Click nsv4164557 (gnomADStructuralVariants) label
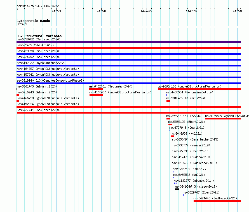 48,69
